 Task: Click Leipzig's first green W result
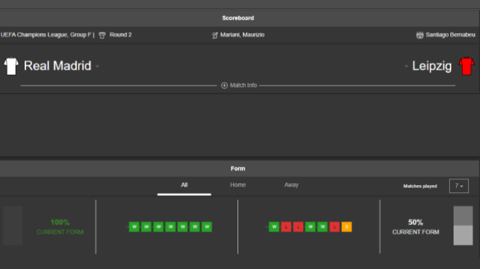point(274,227)
